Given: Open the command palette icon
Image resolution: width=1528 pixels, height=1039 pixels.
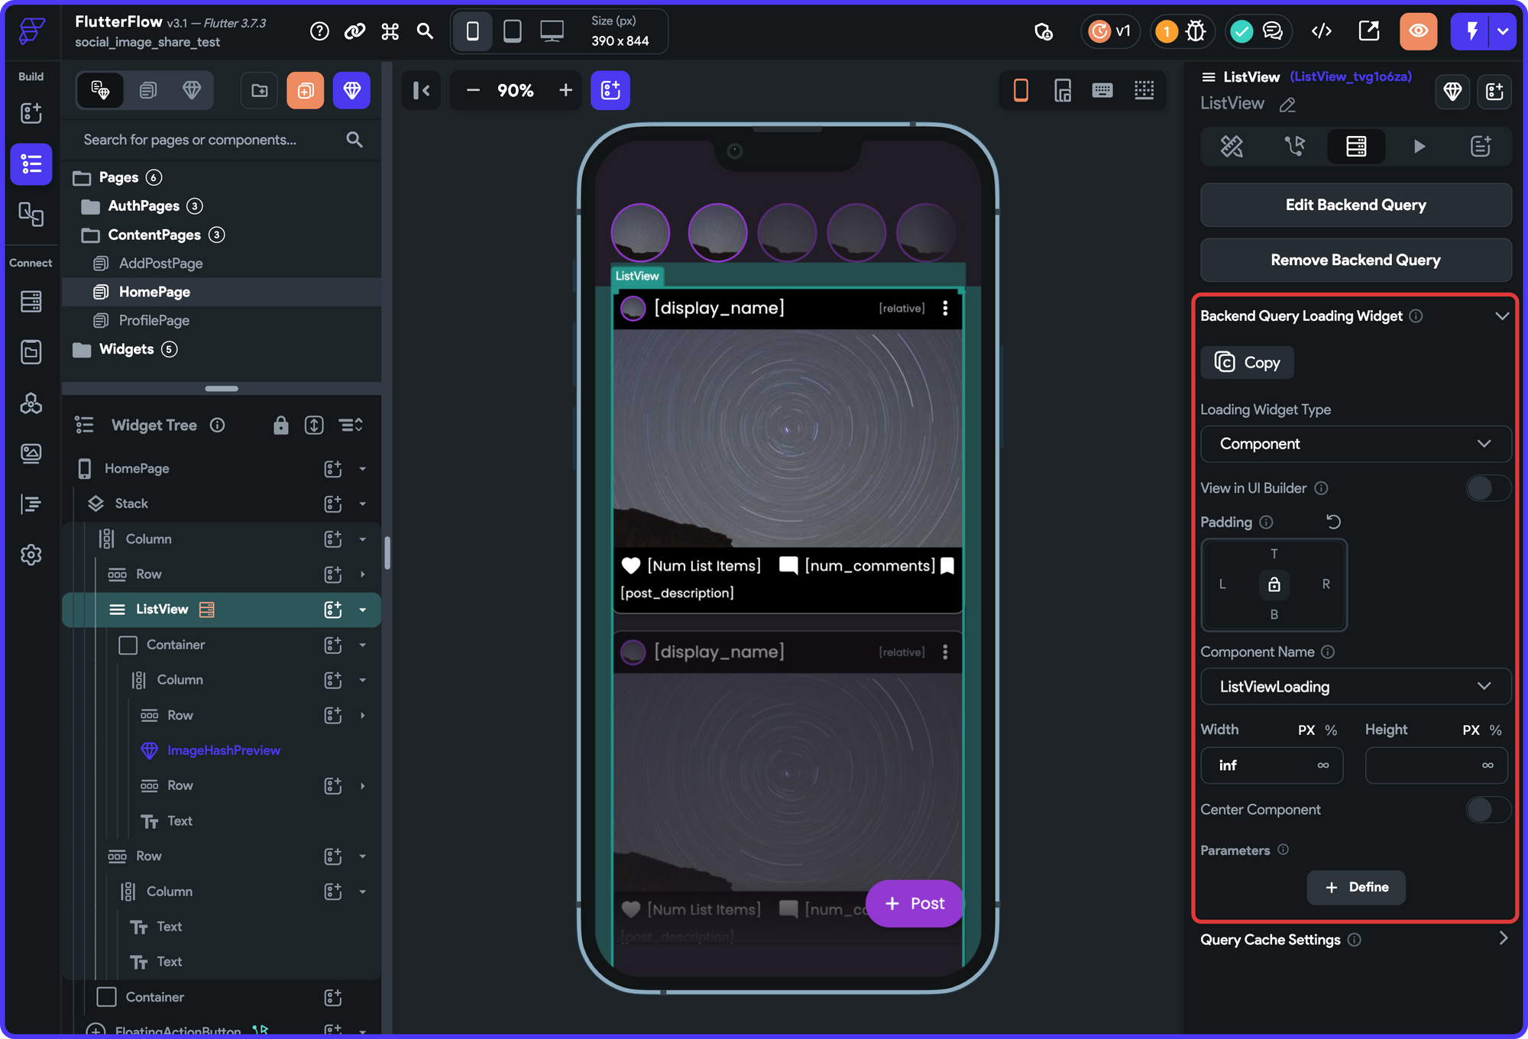Looking at the screenshot, I should coord(390,31).
